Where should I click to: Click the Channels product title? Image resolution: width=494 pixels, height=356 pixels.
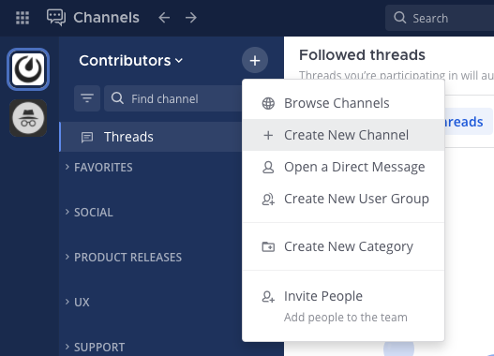(x=106, y=17)
